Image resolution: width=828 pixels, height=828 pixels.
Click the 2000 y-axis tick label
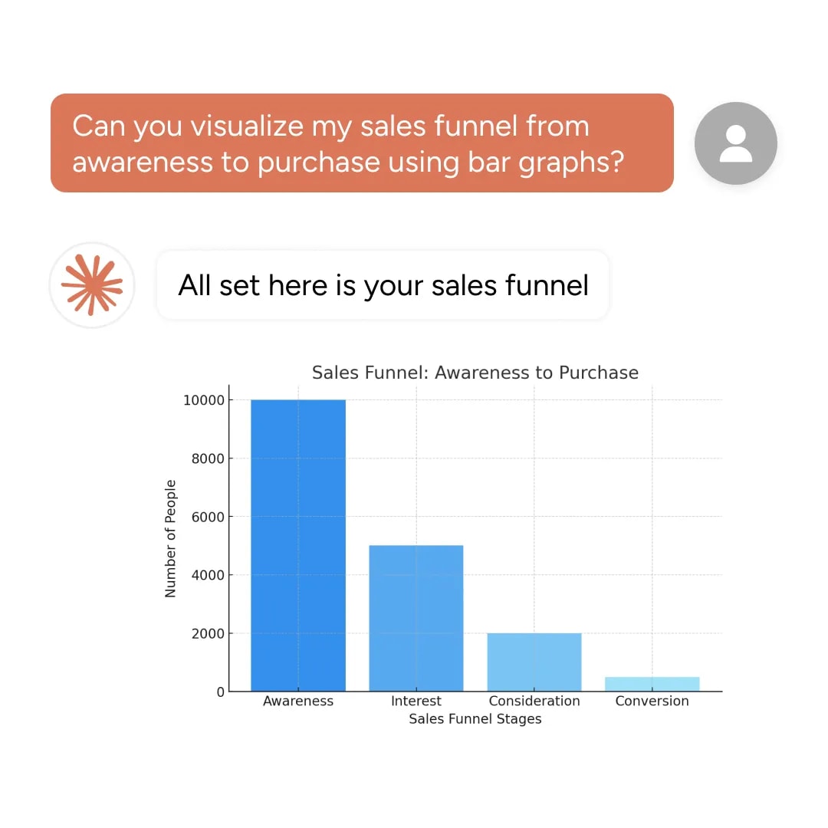pos(208,633)
